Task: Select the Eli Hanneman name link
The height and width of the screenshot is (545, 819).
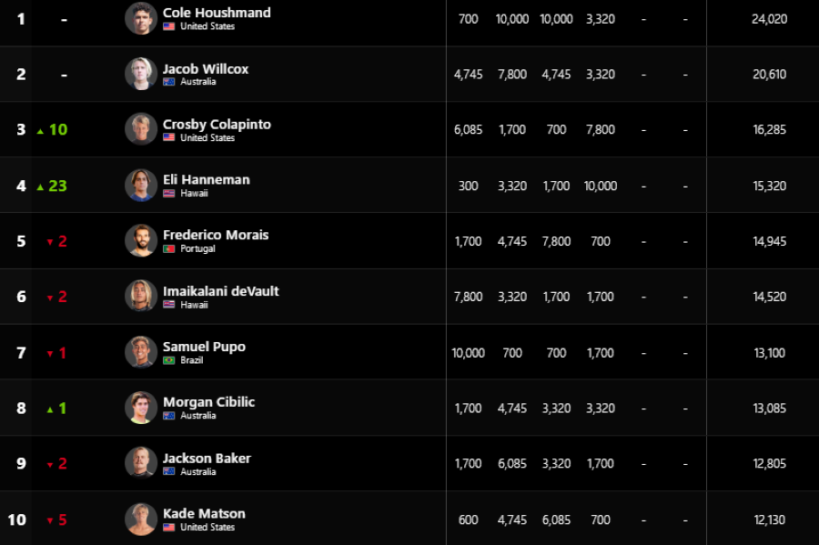Action: pos(207,179)
